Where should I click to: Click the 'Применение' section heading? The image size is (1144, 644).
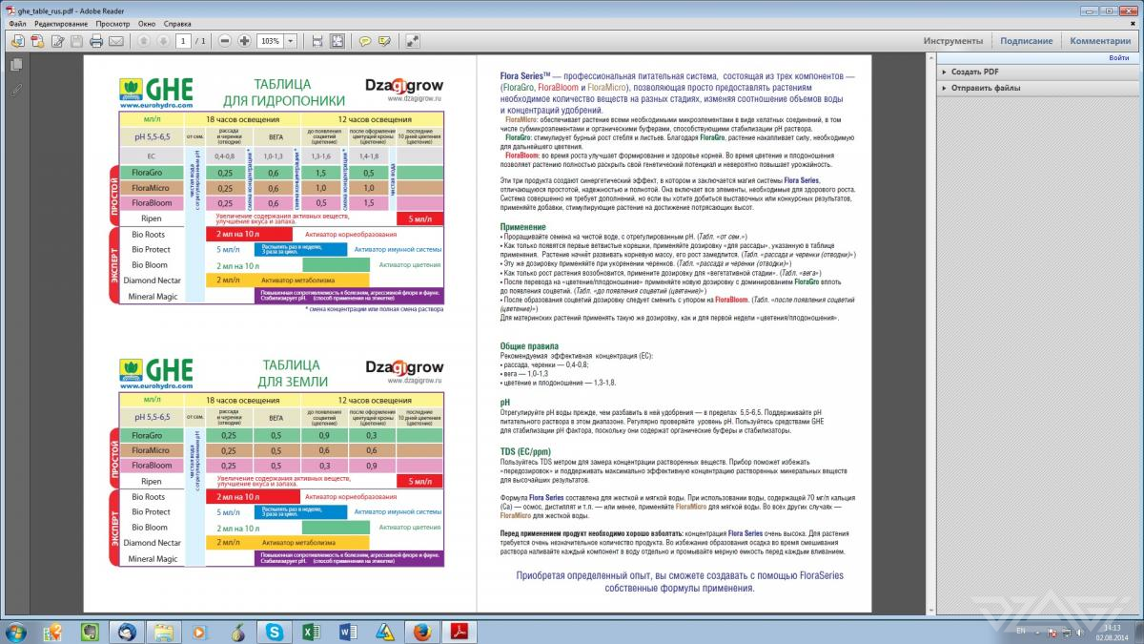(522, 227)
